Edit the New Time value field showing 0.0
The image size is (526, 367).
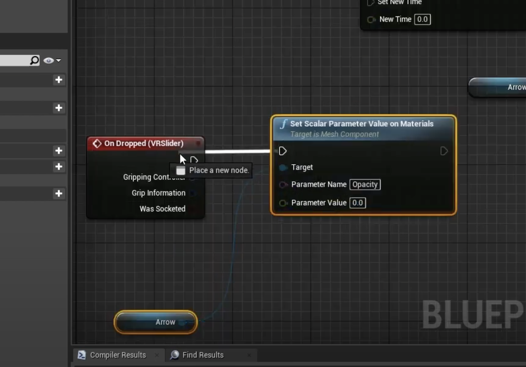[x=423, y=19]
